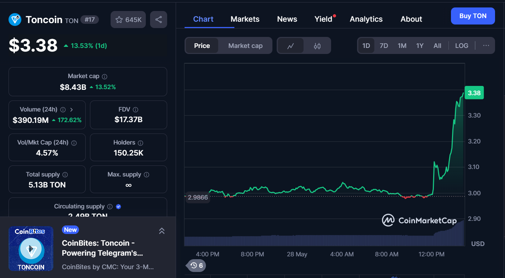
Task: Click Circulating supply info icon
Action: (110, 207)
